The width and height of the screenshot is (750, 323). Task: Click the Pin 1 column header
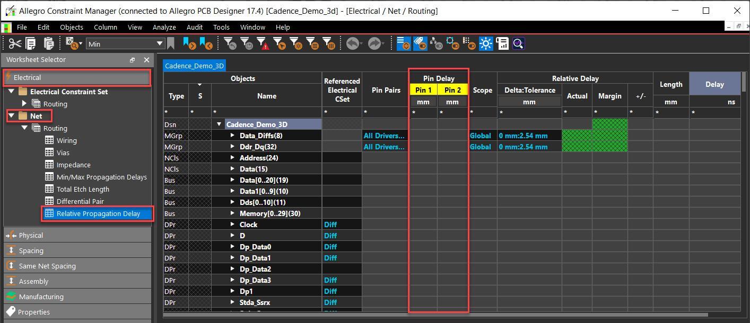423,90
